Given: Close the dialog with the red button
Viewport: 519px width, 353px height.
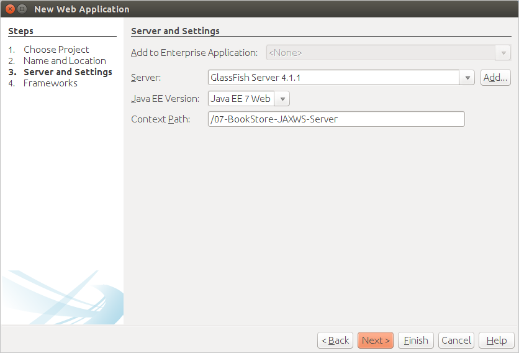Looking at the screenshot, I should click(11, 9).
